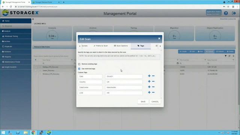Click the HR tag value field

click(124, 93)
